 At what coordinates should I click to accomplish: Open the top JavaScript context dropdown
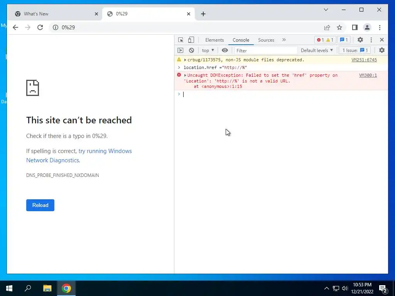[208, 50]
